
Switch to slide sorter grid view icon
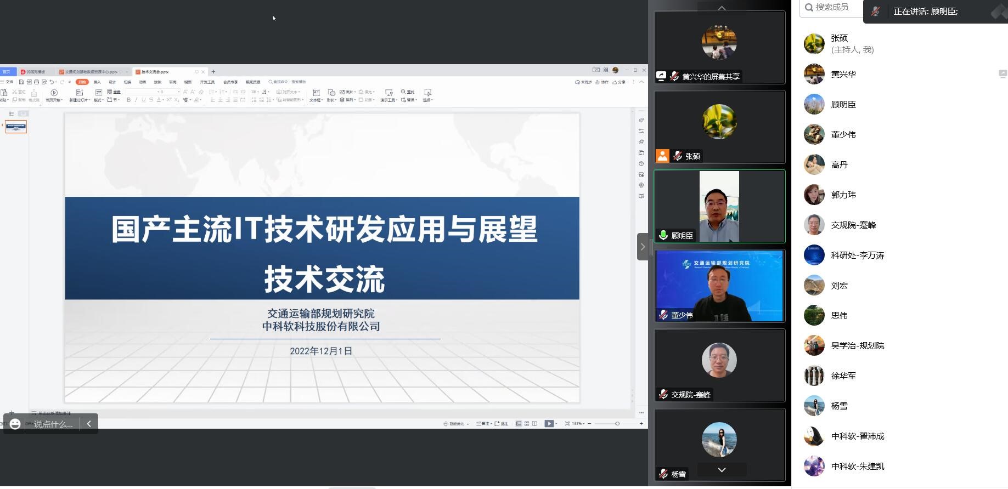point(527,424)
